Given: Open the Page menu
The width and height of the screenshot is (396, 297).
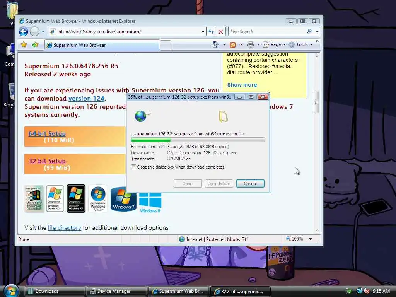Looking at the screenshot, I should 275,44.
